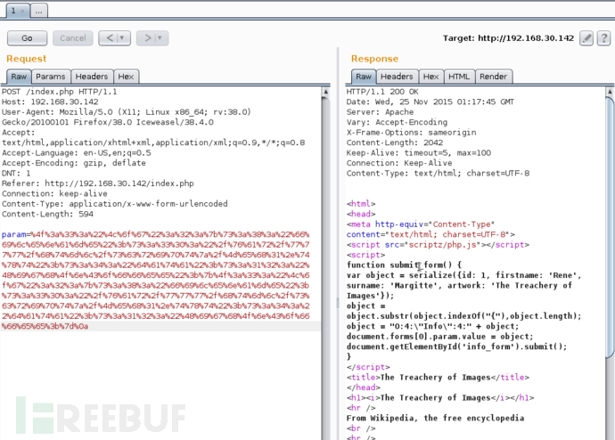The width and height of the screenshot is (615, 440).
Task: Click the 'Connection: keep-alive' request header
Action: point(54,193)
